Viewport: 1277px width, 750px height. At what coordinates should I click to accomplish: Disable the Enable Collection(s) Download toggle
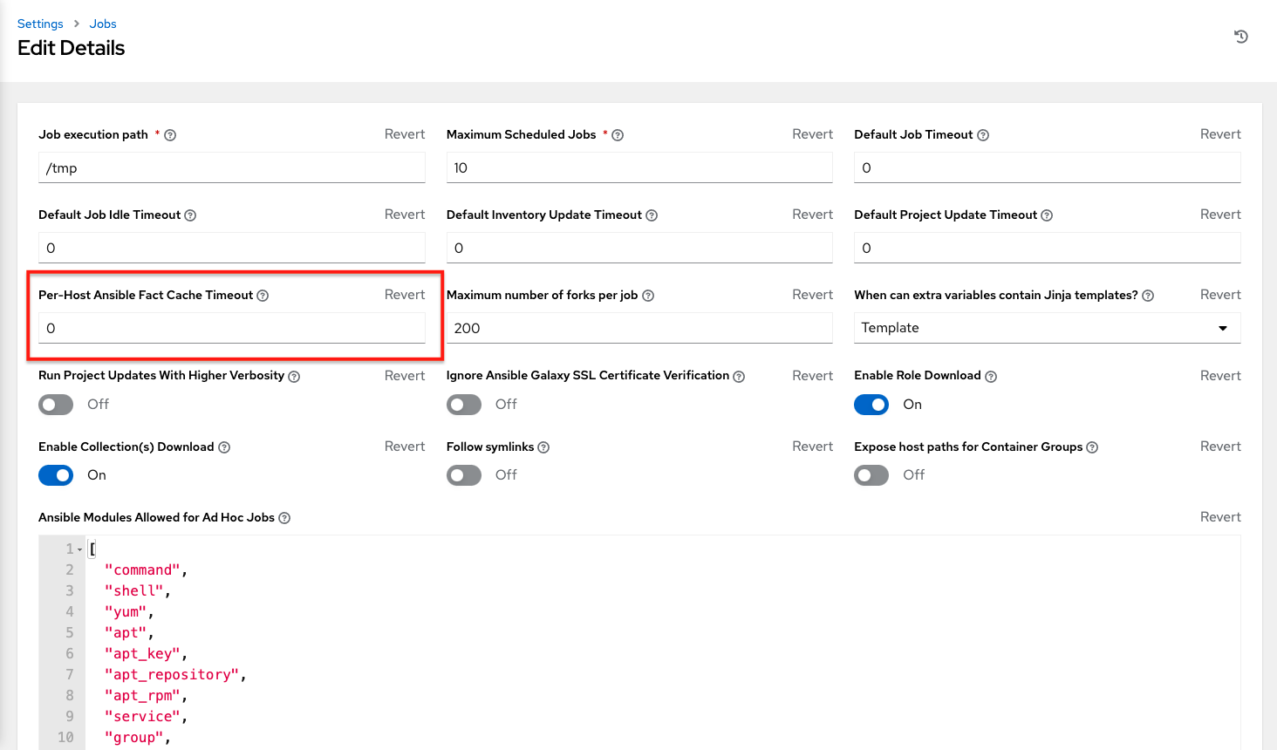pyautogui.click(x=56, y=475)
